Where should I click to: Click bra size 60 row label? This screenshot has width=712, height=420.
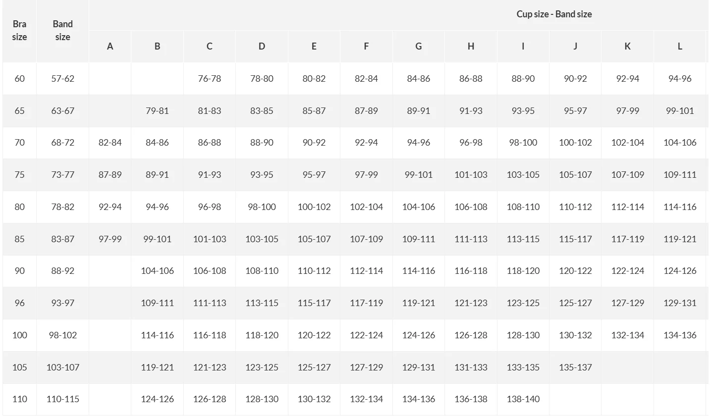19,78
